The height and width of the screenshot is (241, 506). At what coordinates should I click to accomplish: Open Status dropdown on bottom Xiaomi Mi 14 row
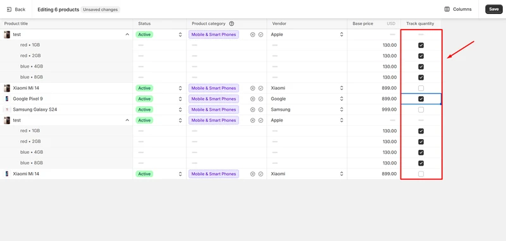click(180, 174)
